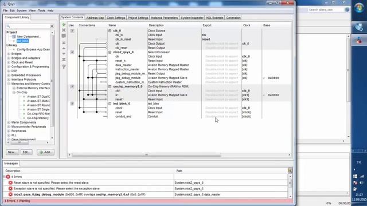Click the network signal tray icon
This screenshot has height=206, width=367.
(x=362, y=176)
